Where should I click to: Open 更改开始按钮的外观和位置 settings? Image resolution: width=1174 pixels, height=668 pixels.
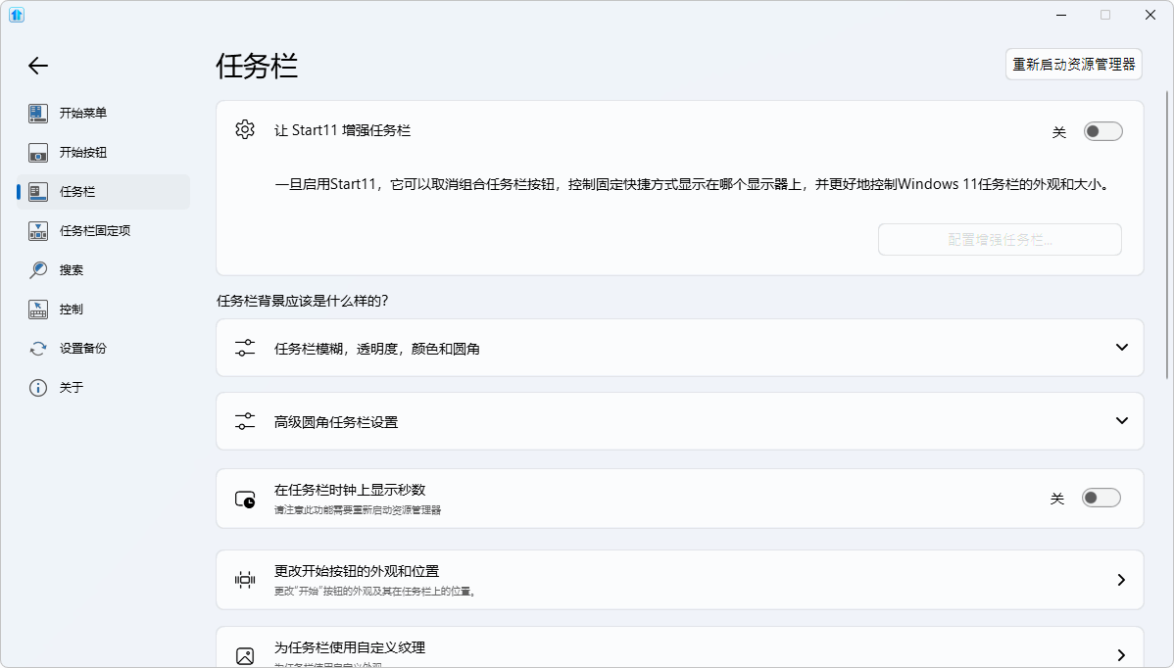678,579
